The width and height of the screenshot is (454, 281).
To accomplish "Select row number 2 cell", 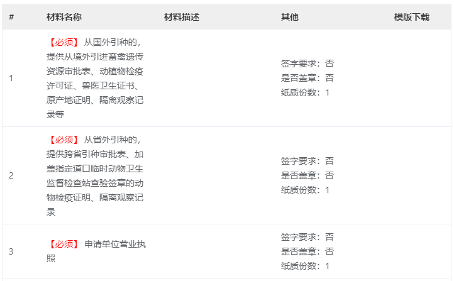I will (11, 175).
